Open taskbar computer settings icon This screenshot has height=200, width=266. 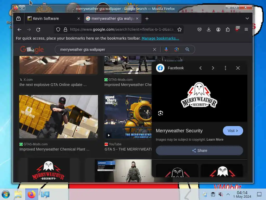coord(45,194)
